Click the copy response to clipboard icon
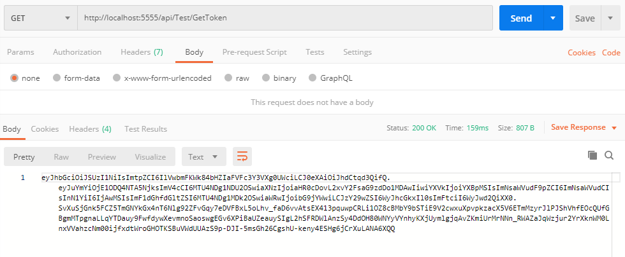625x257 pixels. (592, 155)
